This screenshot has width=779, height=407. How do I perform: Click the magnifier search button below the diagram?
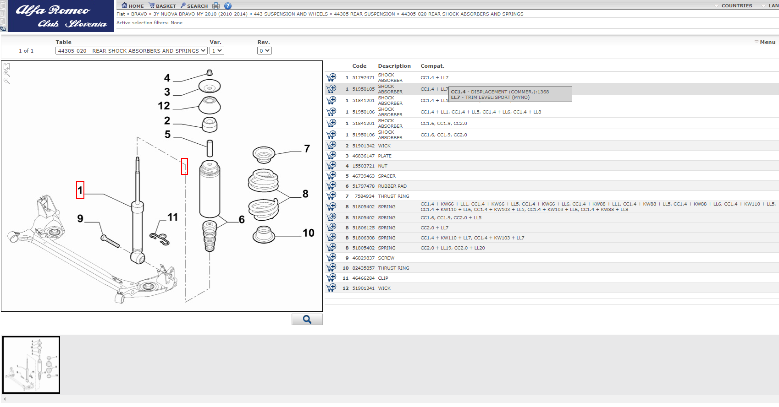click(x=307, y=320)
